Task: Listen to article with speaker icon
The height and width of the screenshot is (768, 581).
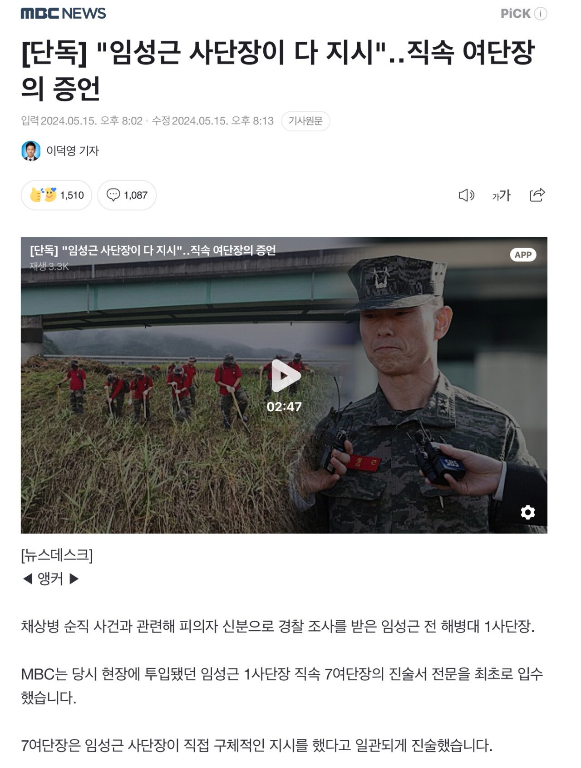Action: (x=466, y=195)
